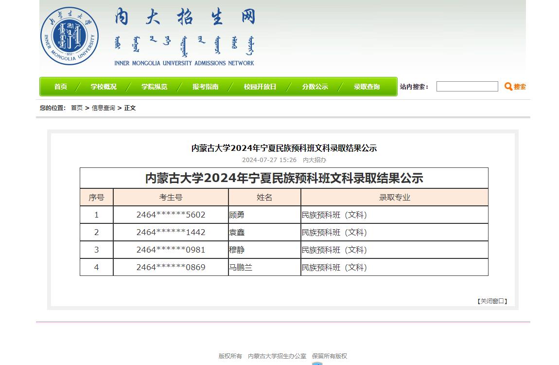The image size is (559, 365).
Task: Click the source label 内大招办
Action: 314,160
